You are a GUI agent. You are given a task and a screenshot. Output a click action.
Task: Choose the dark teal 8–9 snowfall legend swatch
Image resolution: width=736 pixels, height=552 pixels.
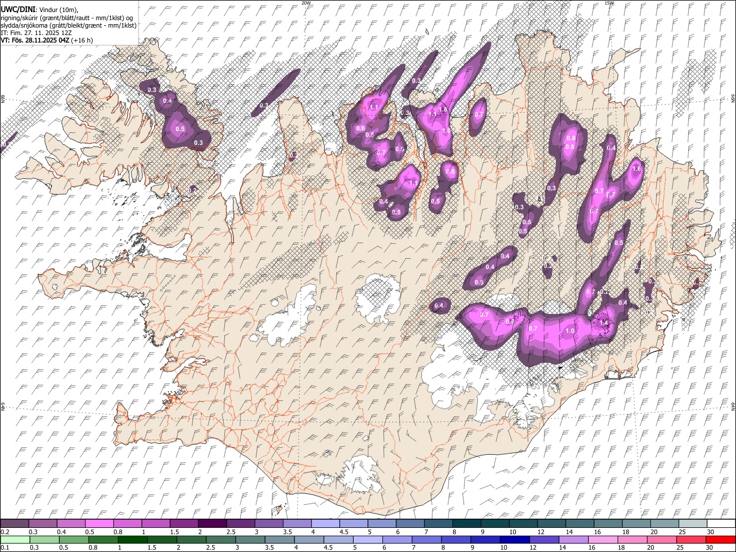point(466,523)
